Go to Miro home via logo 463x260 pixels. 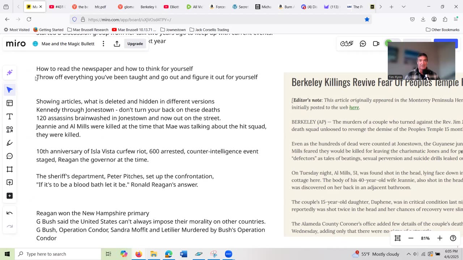pos(16,44)
